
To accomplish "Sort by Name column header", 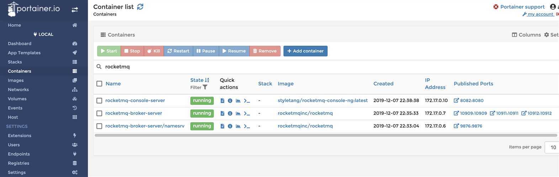I will (113, 84).
